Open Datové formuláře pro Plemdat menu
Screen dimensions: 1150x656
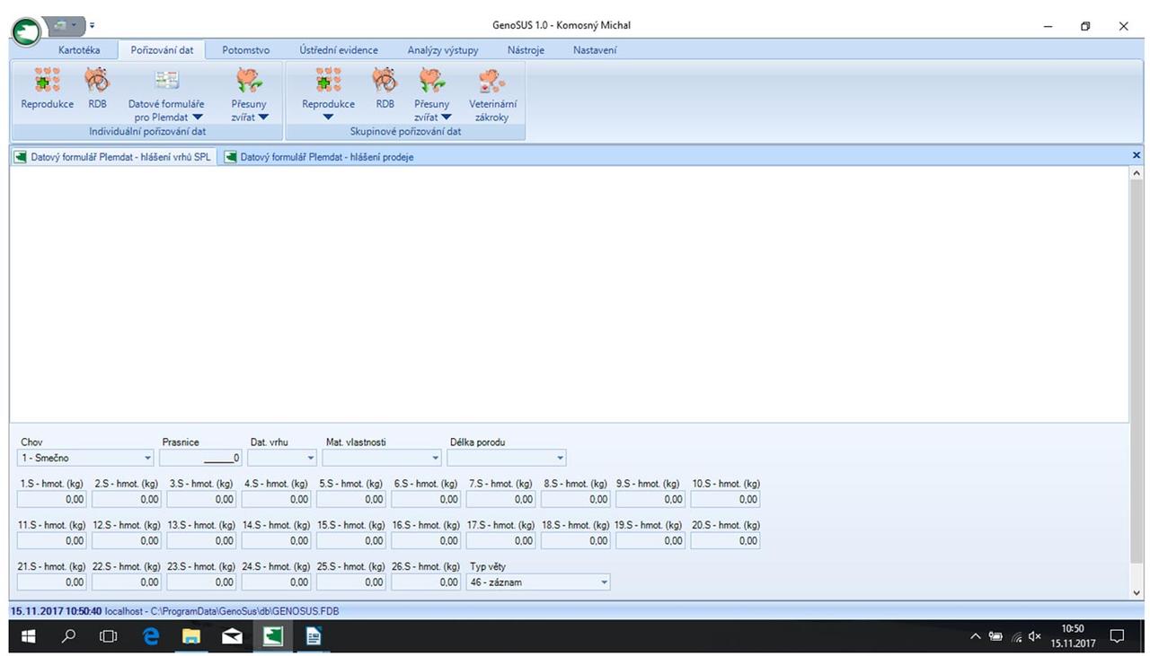166,96
